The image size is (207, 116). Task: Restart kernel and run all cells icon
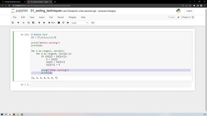(x=68, y=23)
